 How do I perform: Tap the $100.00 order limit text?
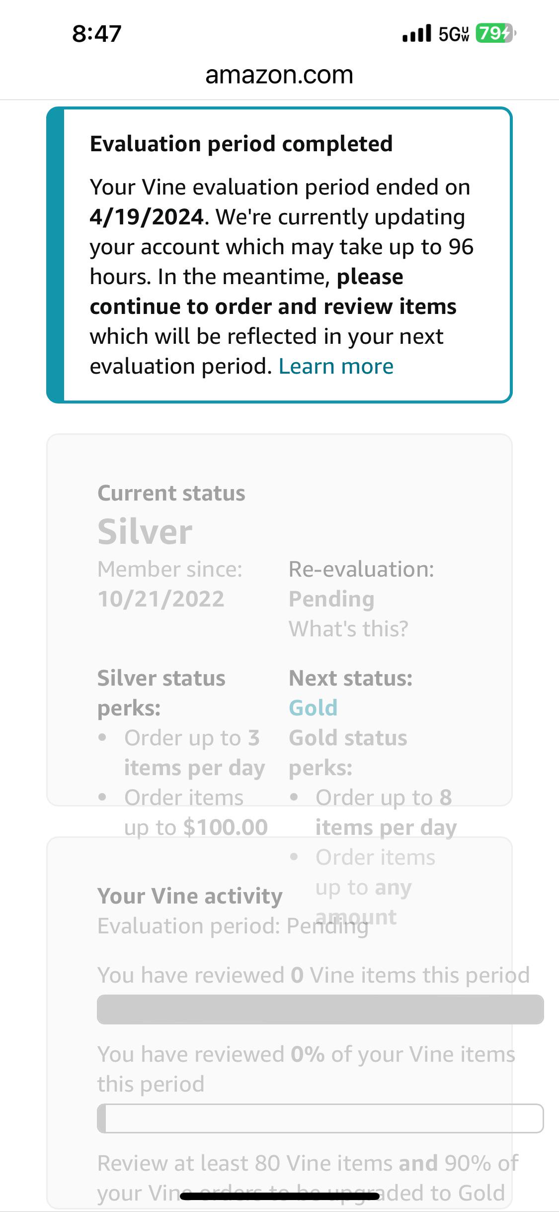[x=226, y=827]
